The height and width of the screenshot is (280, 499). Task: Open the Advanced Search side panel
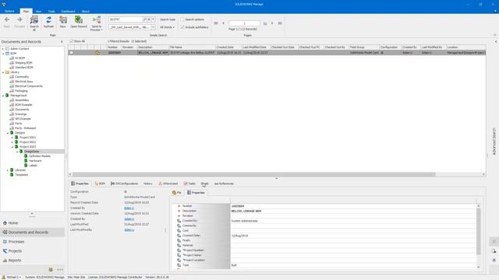[x=494, y=142]
